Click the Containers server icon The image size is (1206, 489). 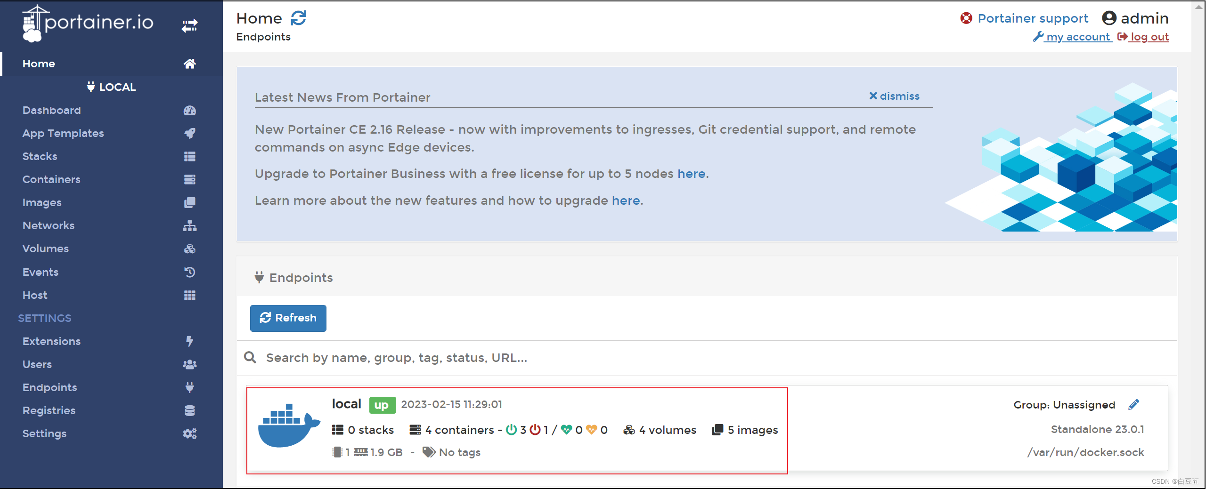[x=189, y=179]
